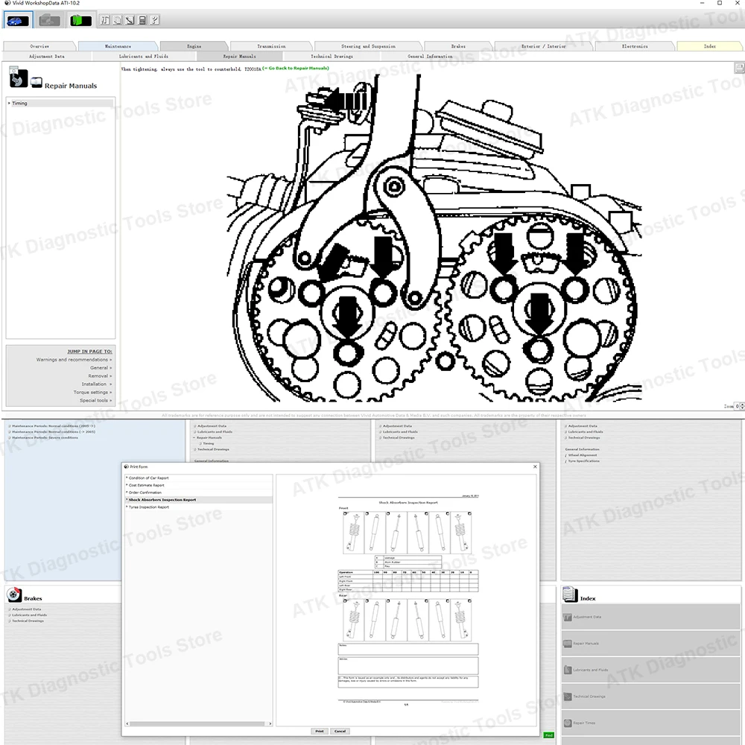
Task: Open Maintenance Periods: Severe conditions
Action: (x=45, y=437)
